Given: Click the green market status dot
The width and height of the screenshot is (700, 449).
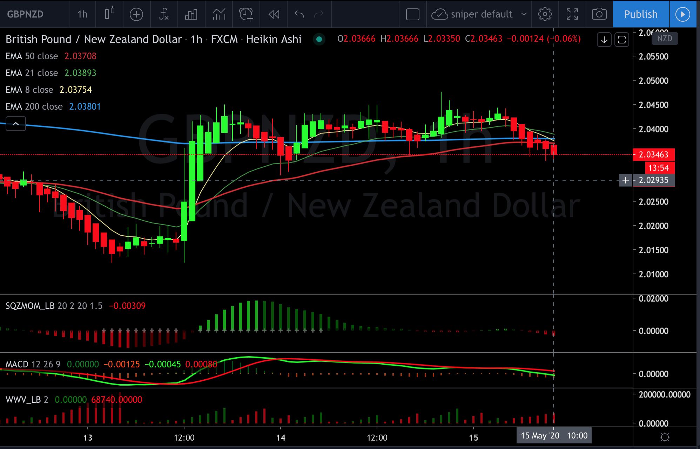Looking at the screenshot, I should [x=319, y=39].
